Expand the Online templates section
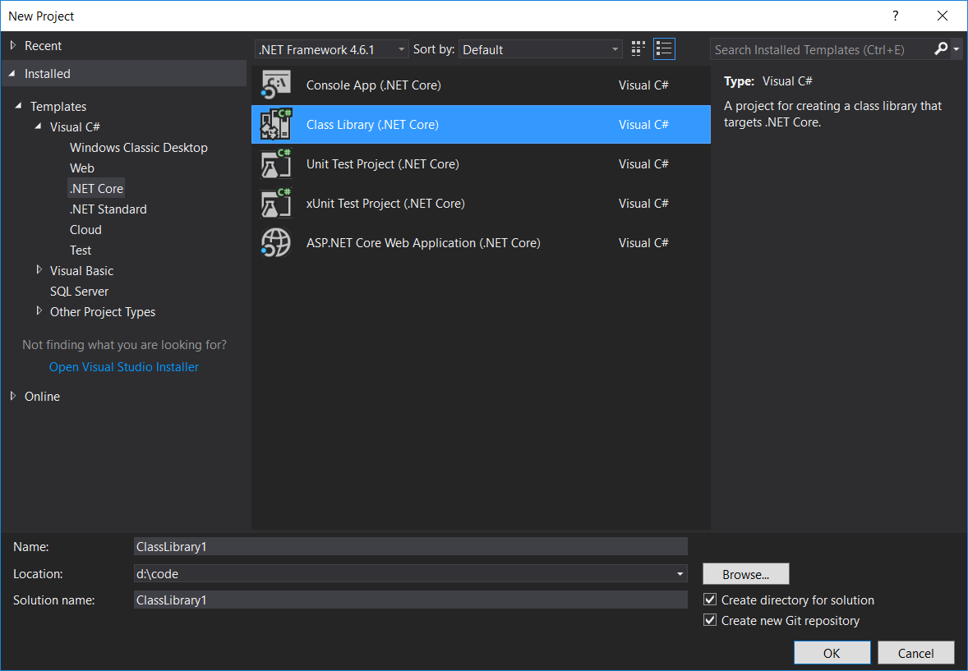 [x=12, y=396]
